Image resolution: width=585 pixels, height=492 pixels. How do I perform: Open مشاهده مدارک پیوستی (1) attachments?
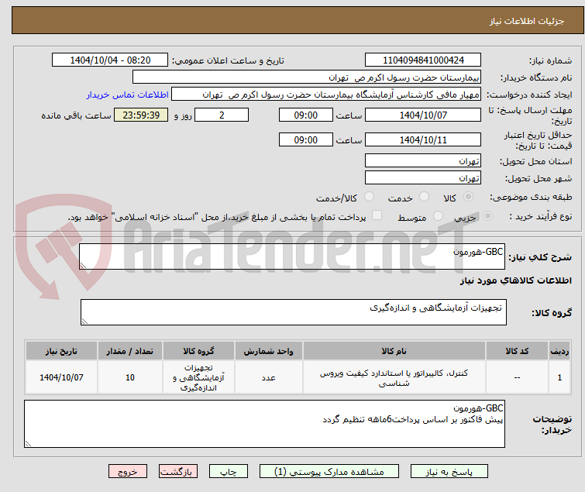tap(329, 471)
